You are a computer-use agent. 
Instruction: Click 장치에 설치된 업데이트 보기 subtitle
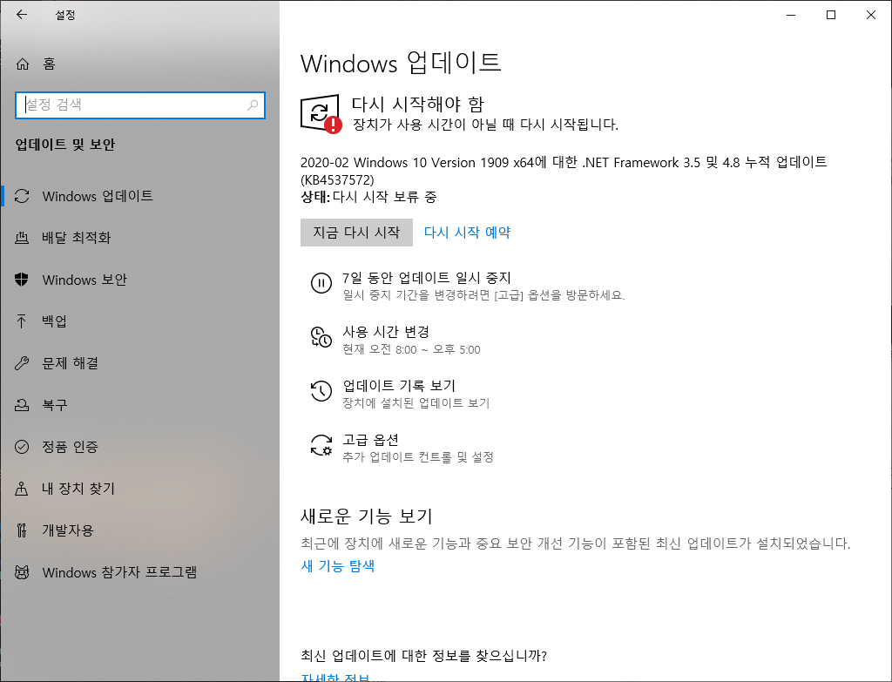[416, 402]
